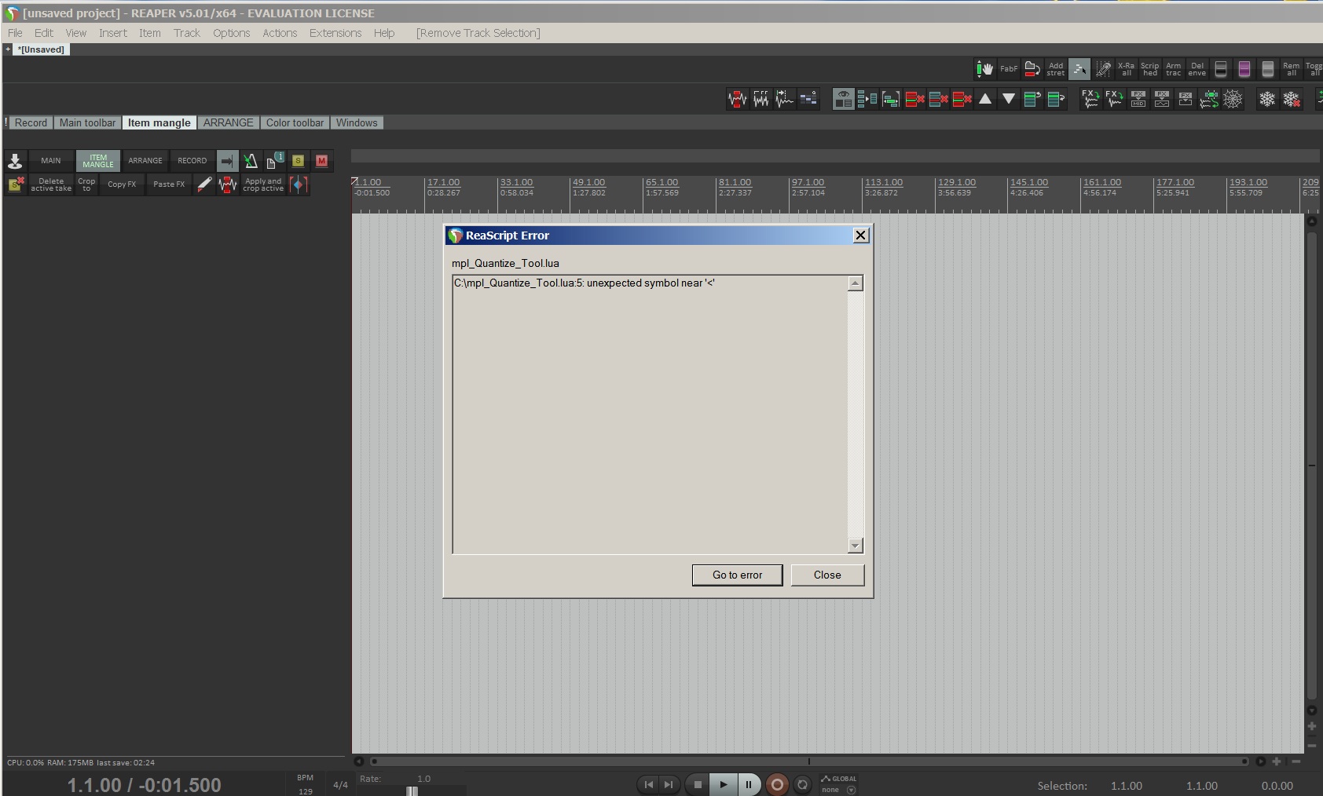Click the black color swatch button
The width and height of the screenshot is (1323, 796).
coord(1221,69)
